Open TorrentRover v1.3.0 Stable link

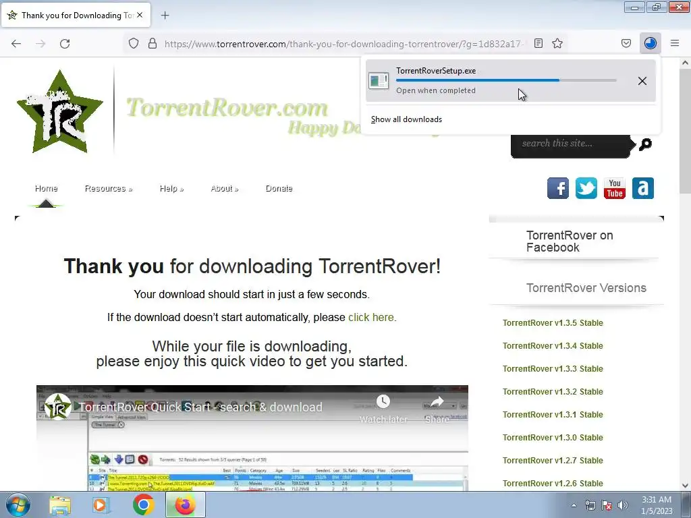coord(553,437)
